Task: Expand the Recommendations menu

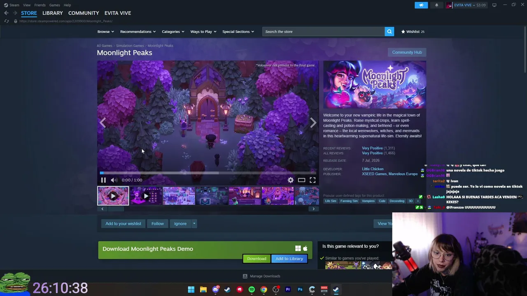Action: 138,32
